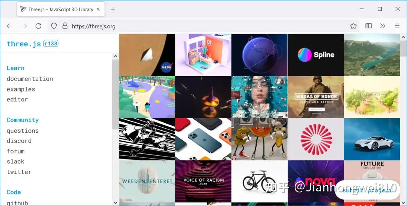Open the glitch face portrait thumbnail
The height and width of the screenshot is (206, 407).
[259, 97]
